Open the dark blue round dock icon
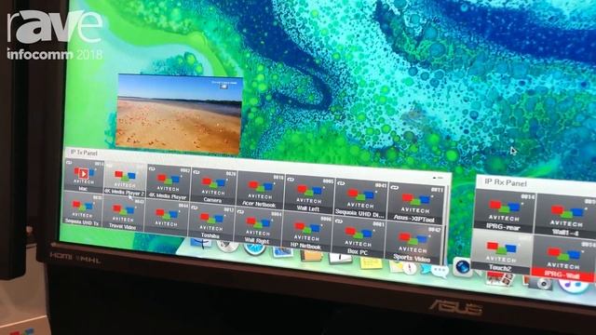 pyautogui.click(x=462, y=267)
